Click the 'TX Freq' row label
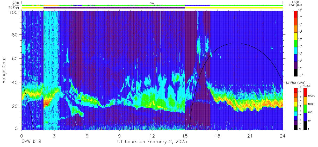Viewport: 318px width, 147px height. (14, 8)
